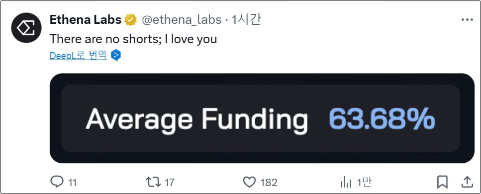481x194 pixels.
Task: Click the repost count 17
Action: click(169, 183)
